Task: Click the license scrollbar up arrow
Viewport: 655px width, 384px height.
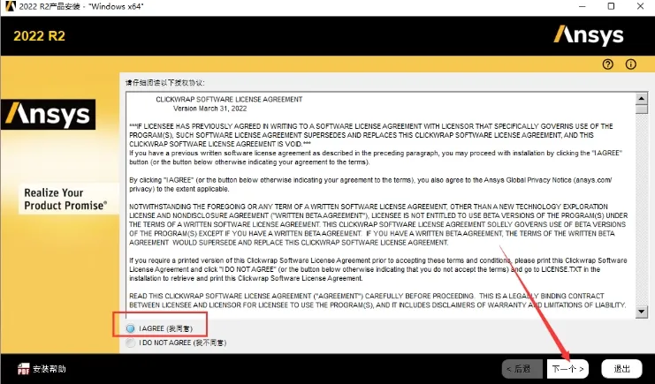Action: click(x=641, y=99)
